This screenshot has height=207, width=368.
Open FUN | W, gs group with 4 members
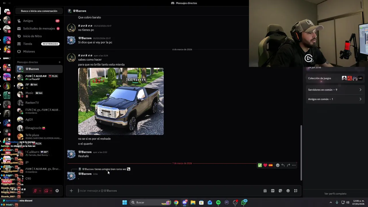click(39, 111)
